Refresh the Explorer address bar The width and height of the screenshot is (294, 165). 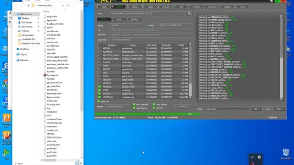point(68,5)
